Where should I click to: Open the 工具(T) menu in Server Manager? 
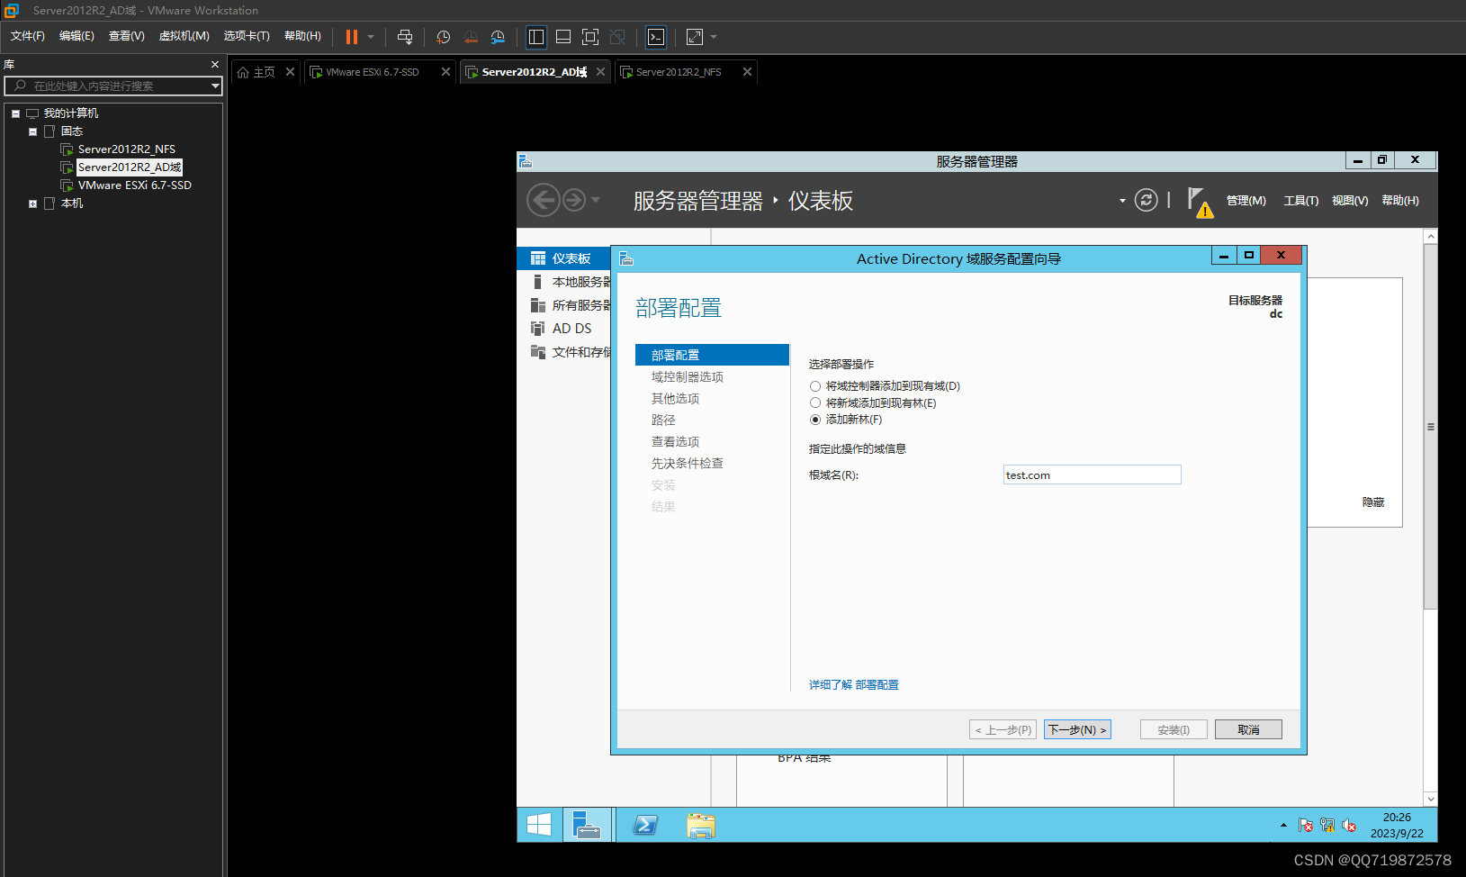click(1300, 201)
